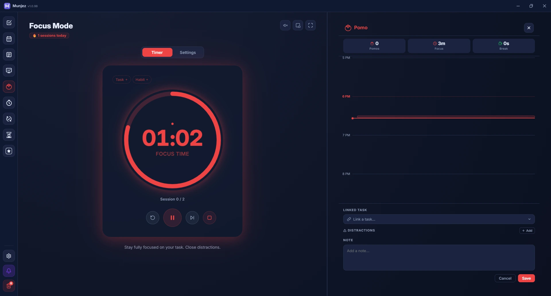Open the Calendar sidebar icon
551x296 pixels.
9,39
